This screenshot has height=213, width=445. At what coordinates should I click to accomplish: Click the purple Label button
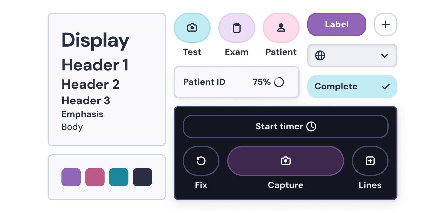tap(337, 24)
